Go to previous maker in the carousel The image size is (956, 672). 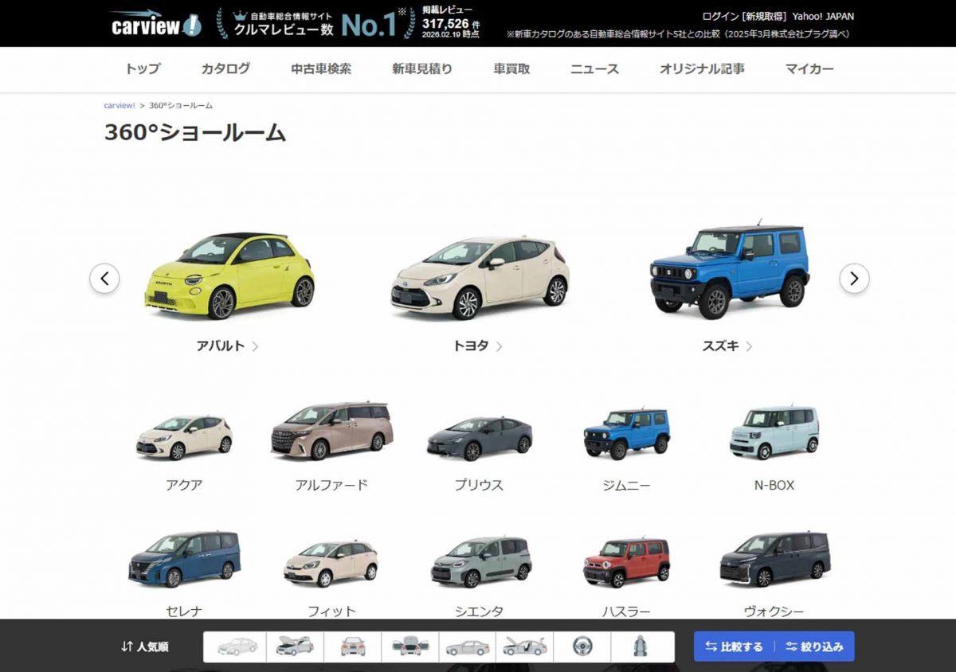point(104,279)
